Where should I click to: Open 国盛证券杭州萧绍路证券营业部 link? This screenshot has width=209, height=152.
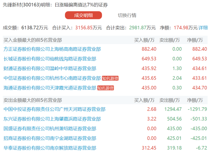(x=50, y=129)
